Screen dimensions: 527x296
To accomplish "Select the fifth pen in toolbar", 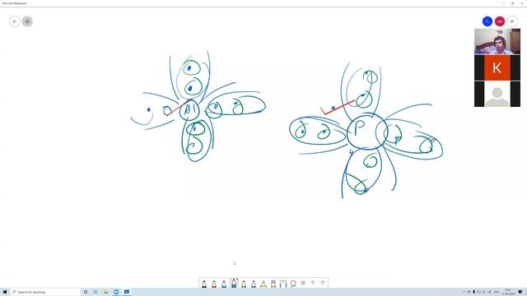I will click(244, 284).
